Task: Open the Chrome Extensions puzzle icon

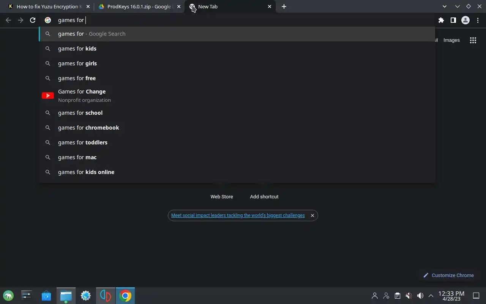Action: pos(441,20)
